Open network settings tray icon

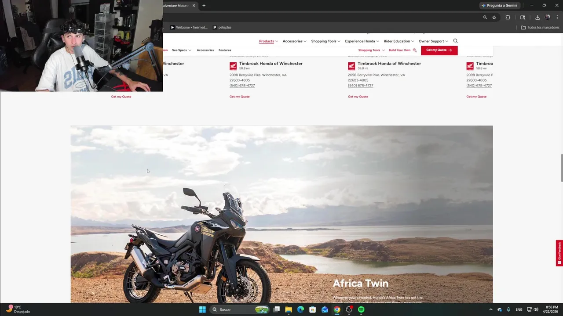click(529, 309)
